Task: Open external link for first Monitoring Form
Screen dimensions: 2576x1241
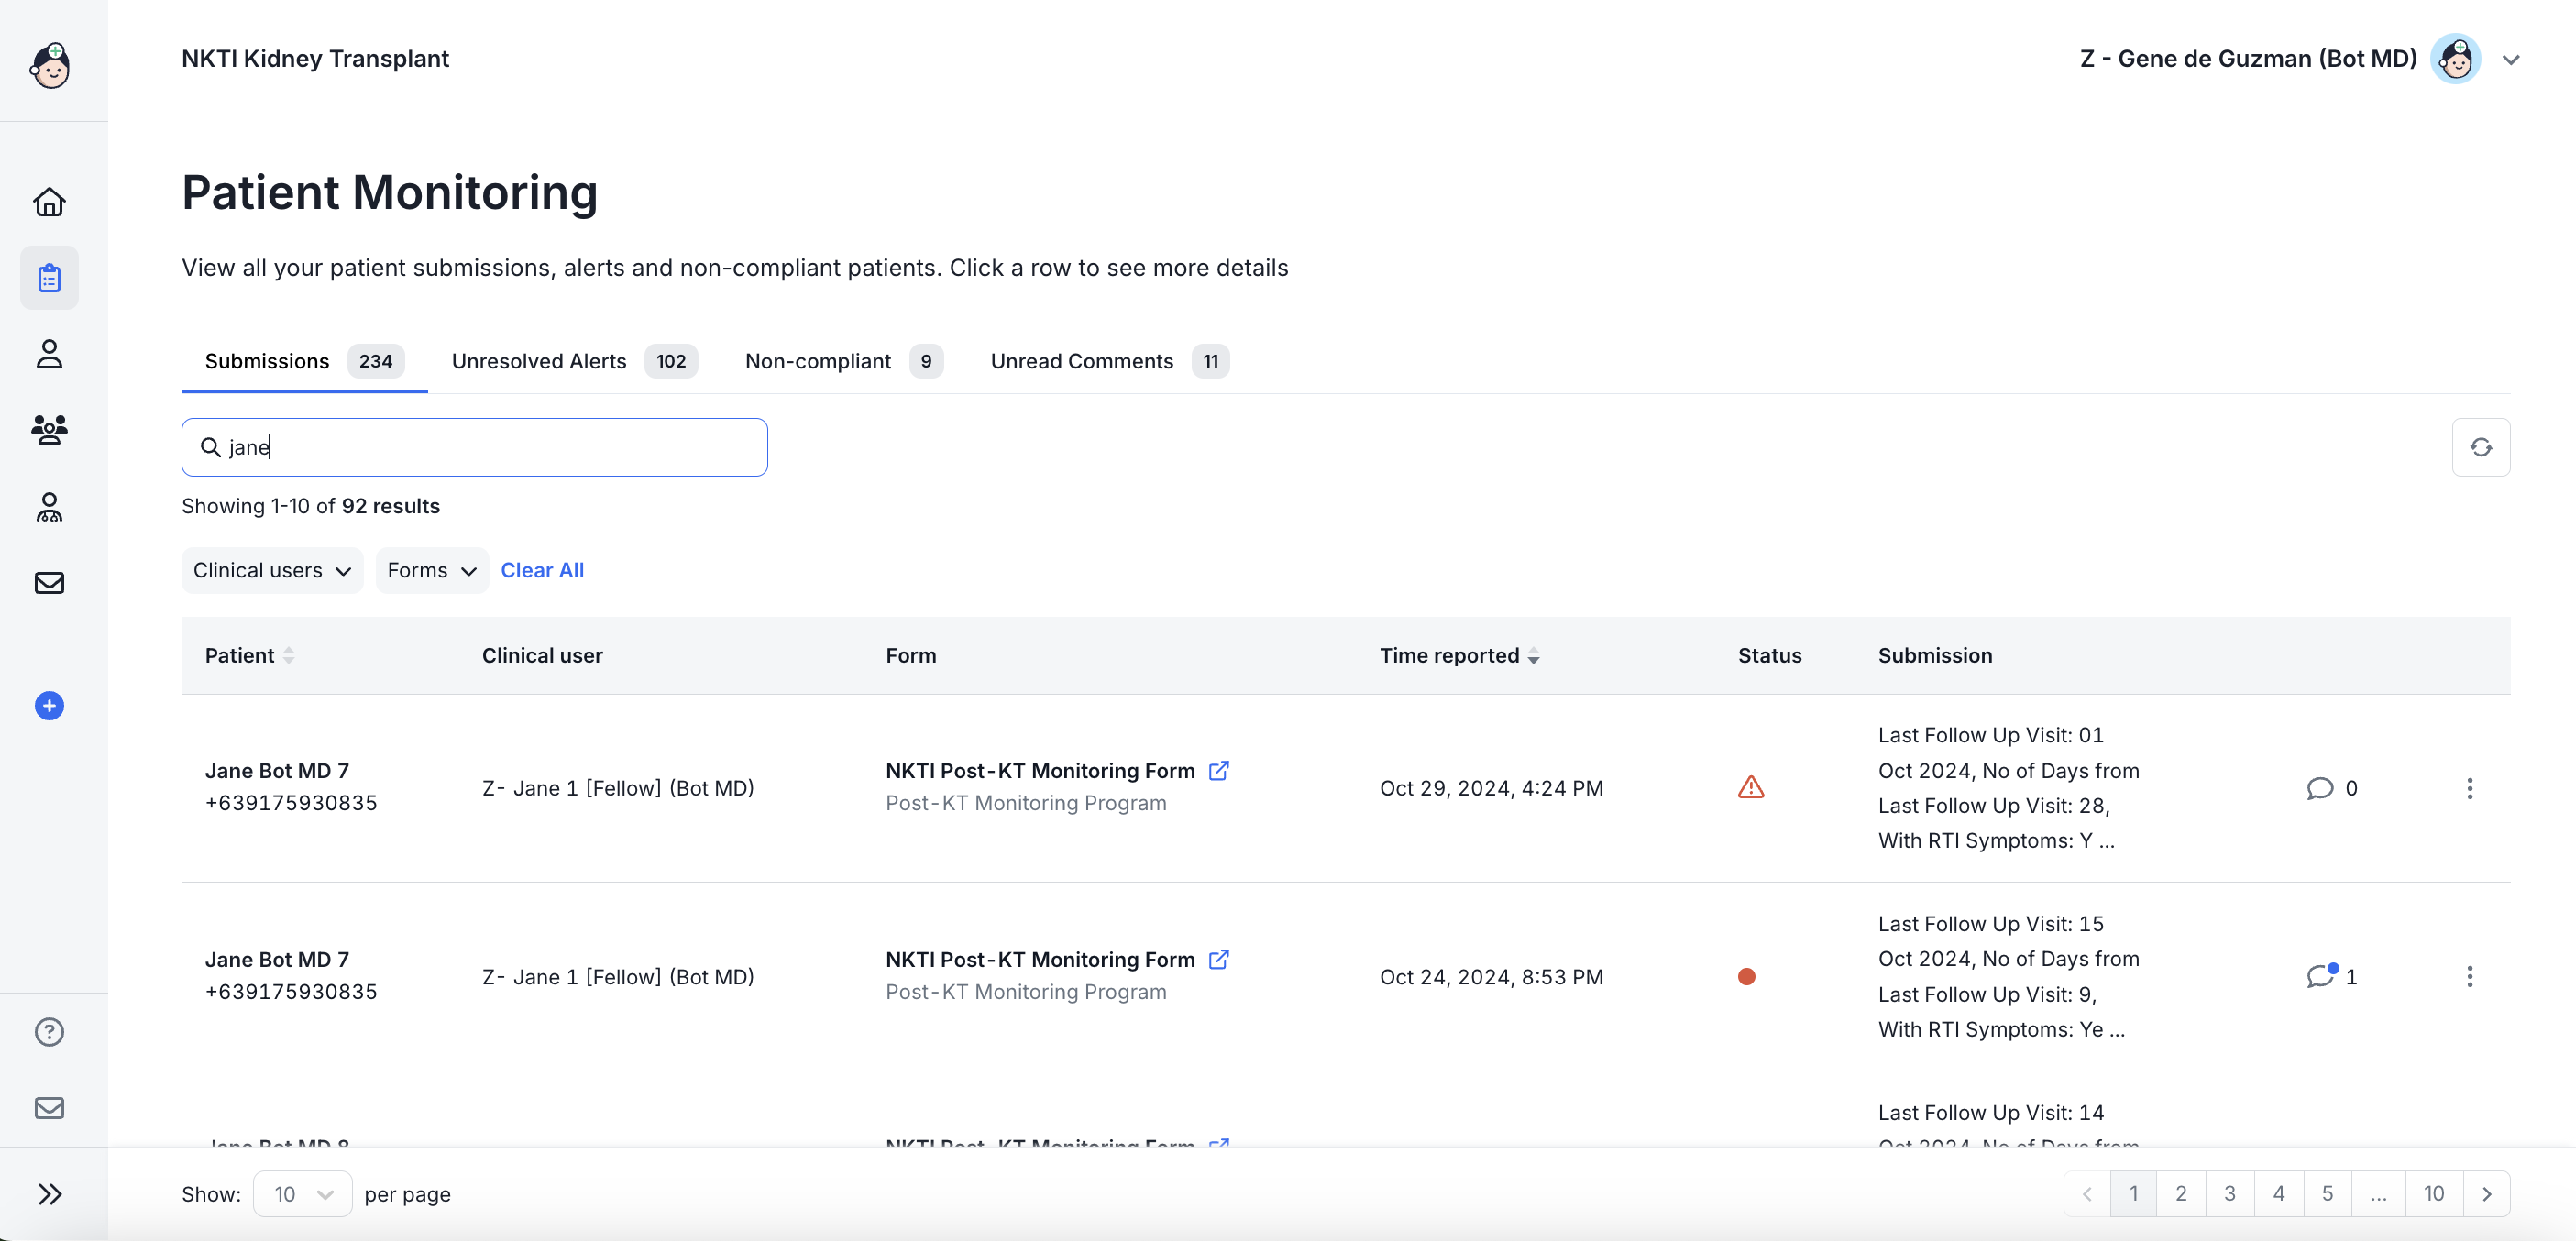Action: (1218, 771)
